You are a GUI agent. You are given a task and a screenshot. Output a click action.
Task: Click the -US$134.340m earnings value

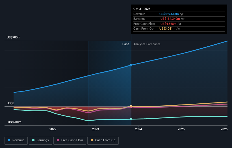170,19
